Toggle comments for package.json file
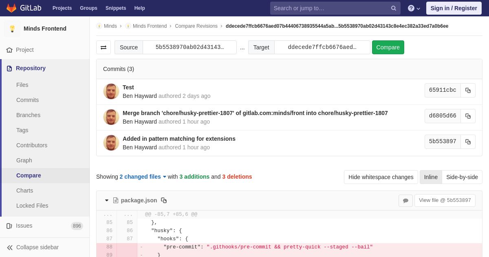 pyautogui.click(x=405, y=200)
